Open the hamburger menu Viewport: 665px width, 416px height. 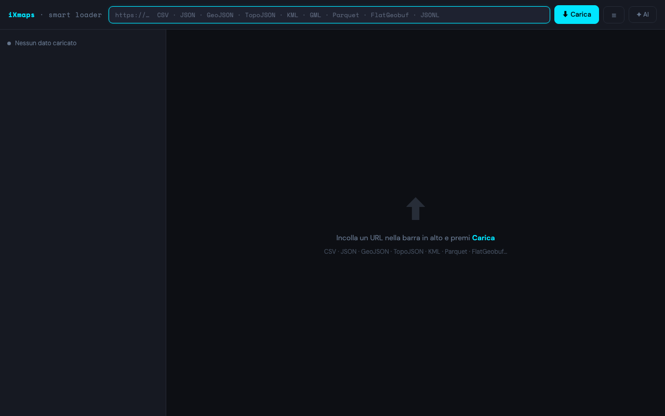[614, 15]
